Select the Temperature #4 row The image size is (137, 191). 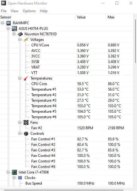point(67,106)
